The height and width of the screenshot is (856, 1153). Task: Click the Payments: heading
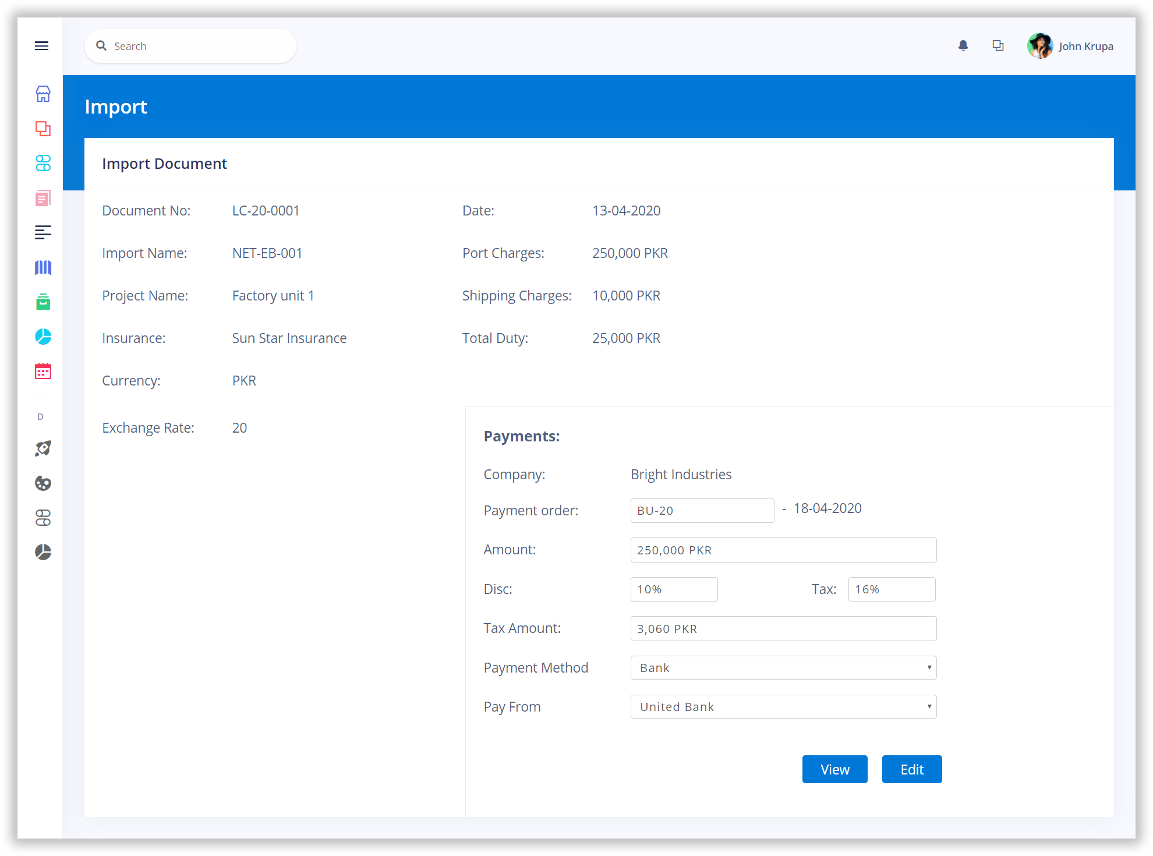521,436
